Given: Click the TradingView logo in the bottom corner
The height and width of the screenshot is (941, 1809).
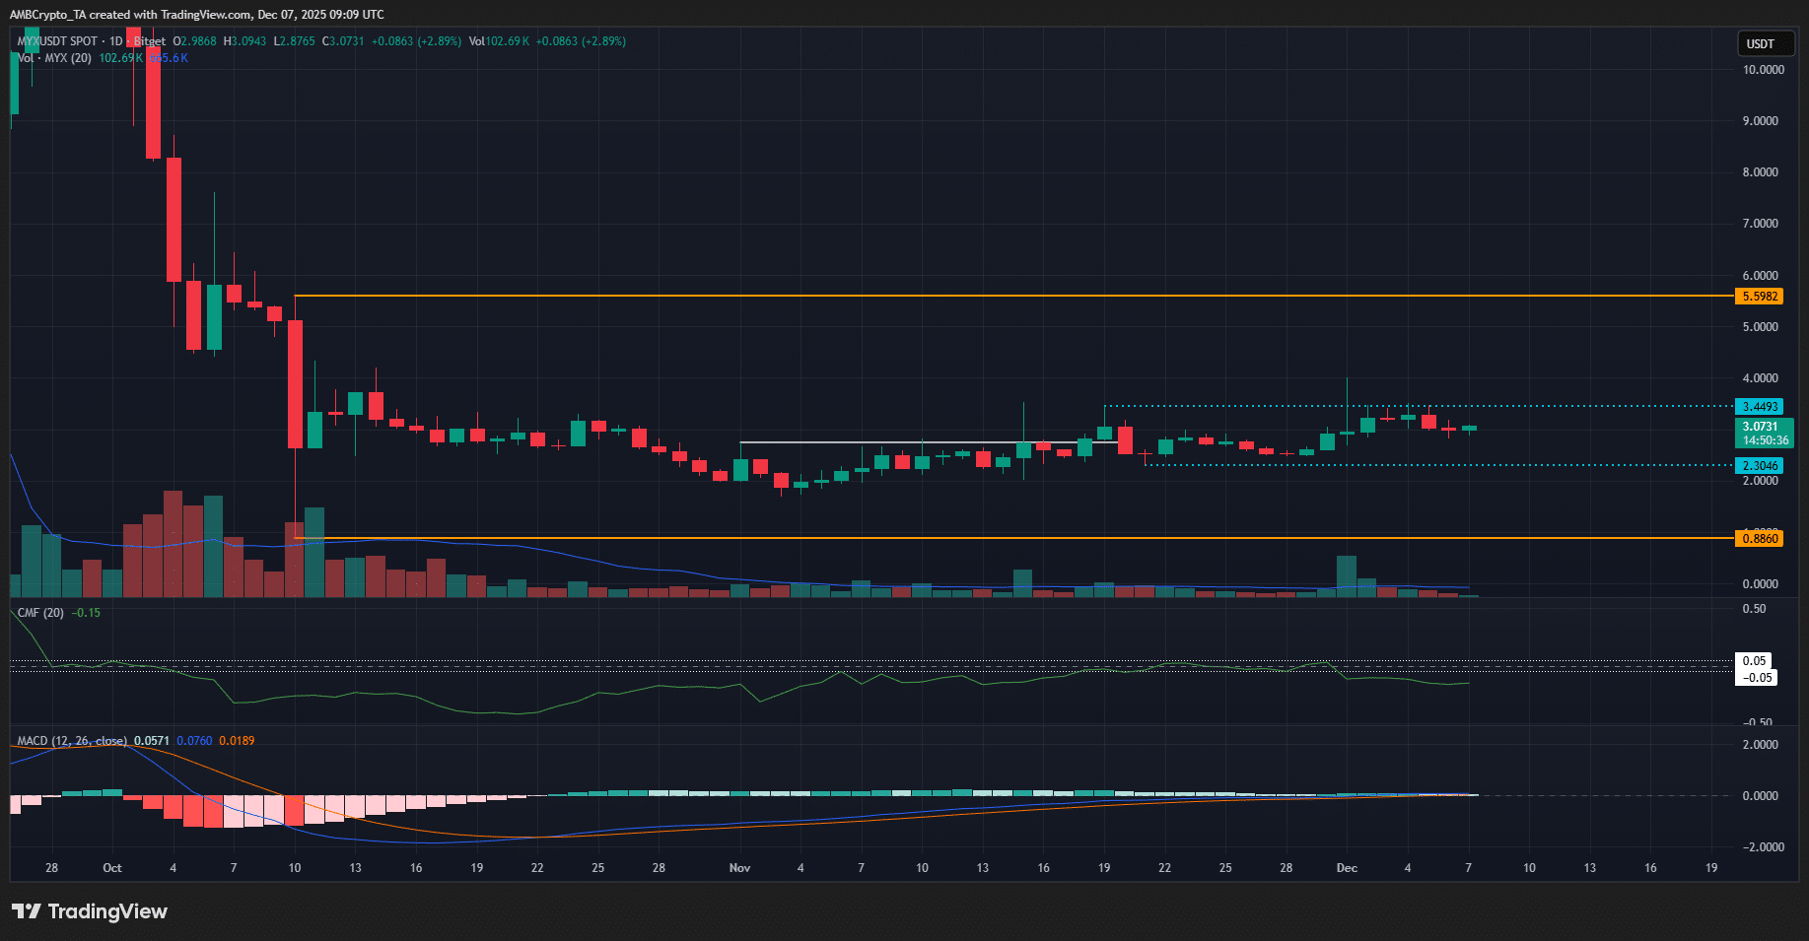Looking at the screenshot, I should click(x=89, y=911).
